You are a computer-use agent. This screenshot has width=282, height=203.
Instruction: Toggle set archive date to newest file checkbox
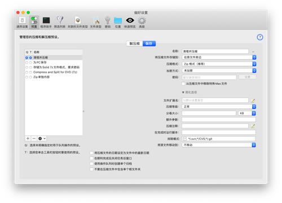click(92, 153)
